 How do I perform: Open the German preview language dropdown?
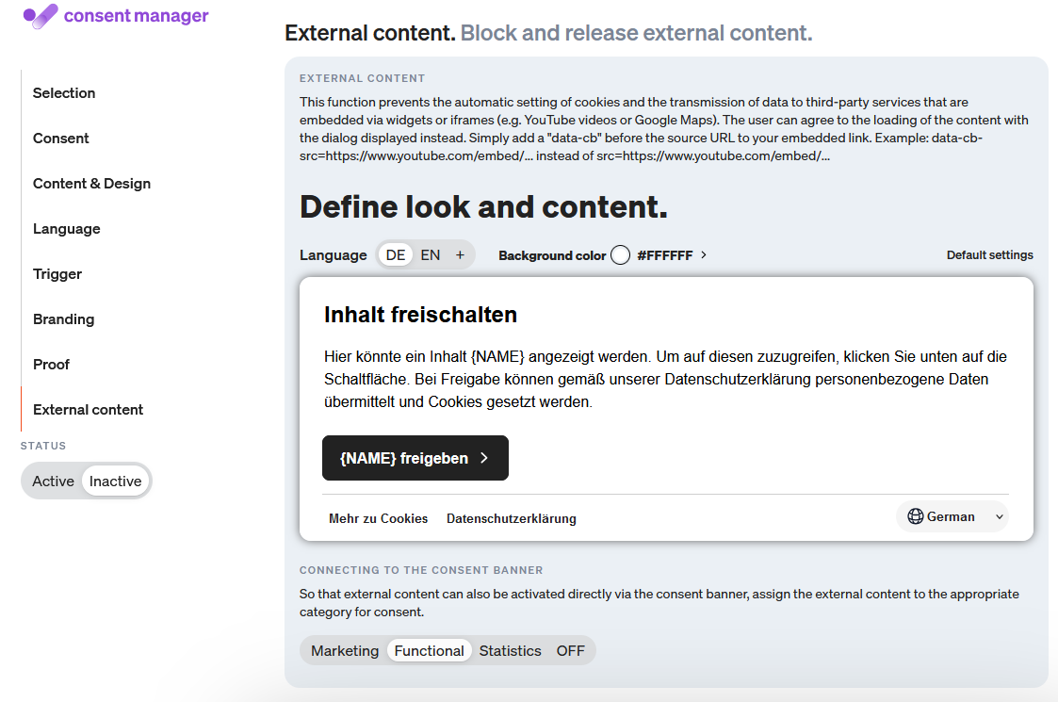pyautogui.click(x=952, y=516)
